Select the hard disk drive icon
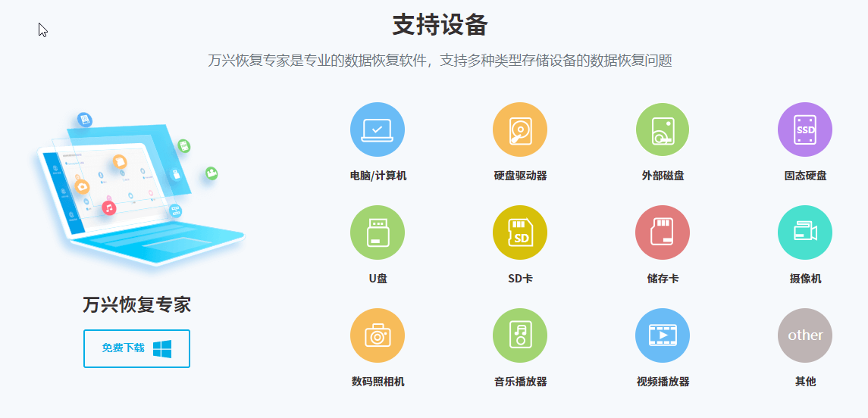This screenshot has width=868, height=418. point(520,129)
